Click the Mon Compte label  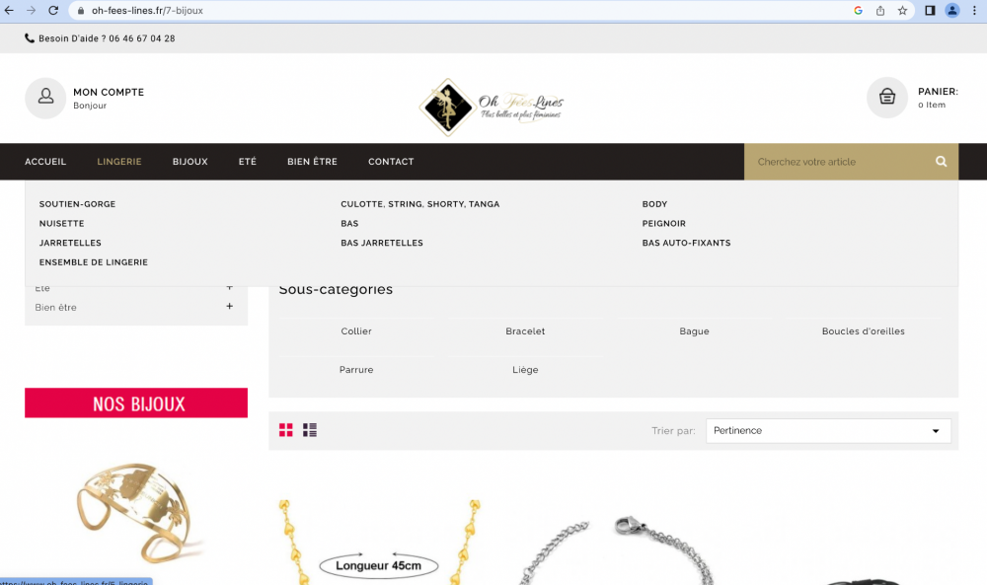tap(109, 92)
